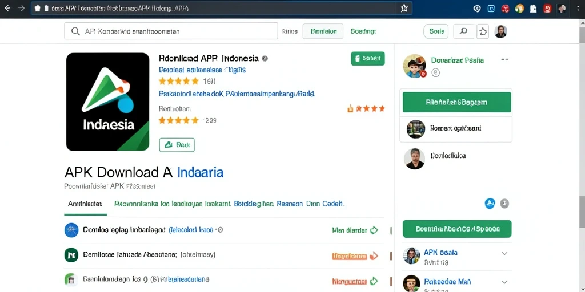This screenshot has height=292, width=585.
Task: Click the Souls button in header
Action: (436, 32)
